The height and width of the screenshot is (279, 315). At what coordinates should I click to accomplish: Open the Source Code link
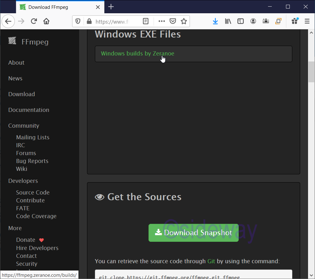coord(33,192)
